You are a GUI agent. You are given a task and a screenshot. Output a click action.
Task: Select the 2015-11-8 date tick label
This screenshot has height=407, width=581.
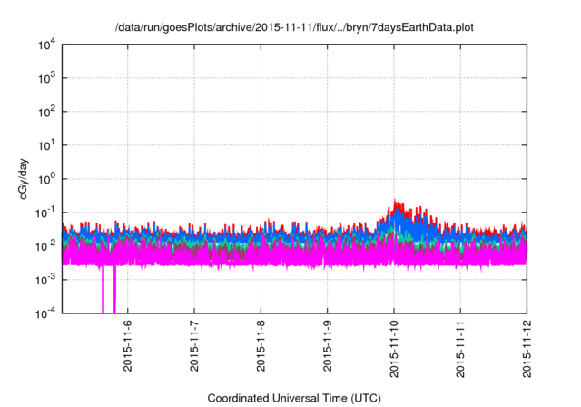(261, 346)
